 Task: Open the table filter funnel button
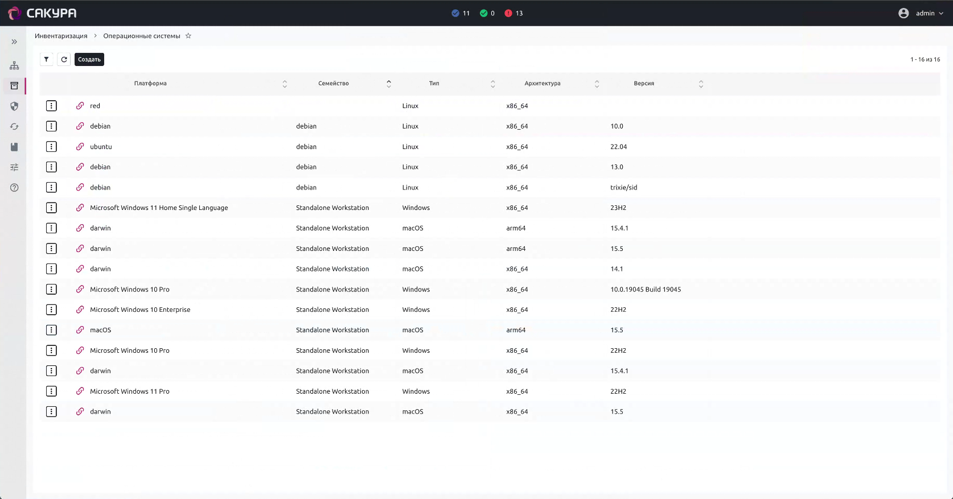coord(47,59)
